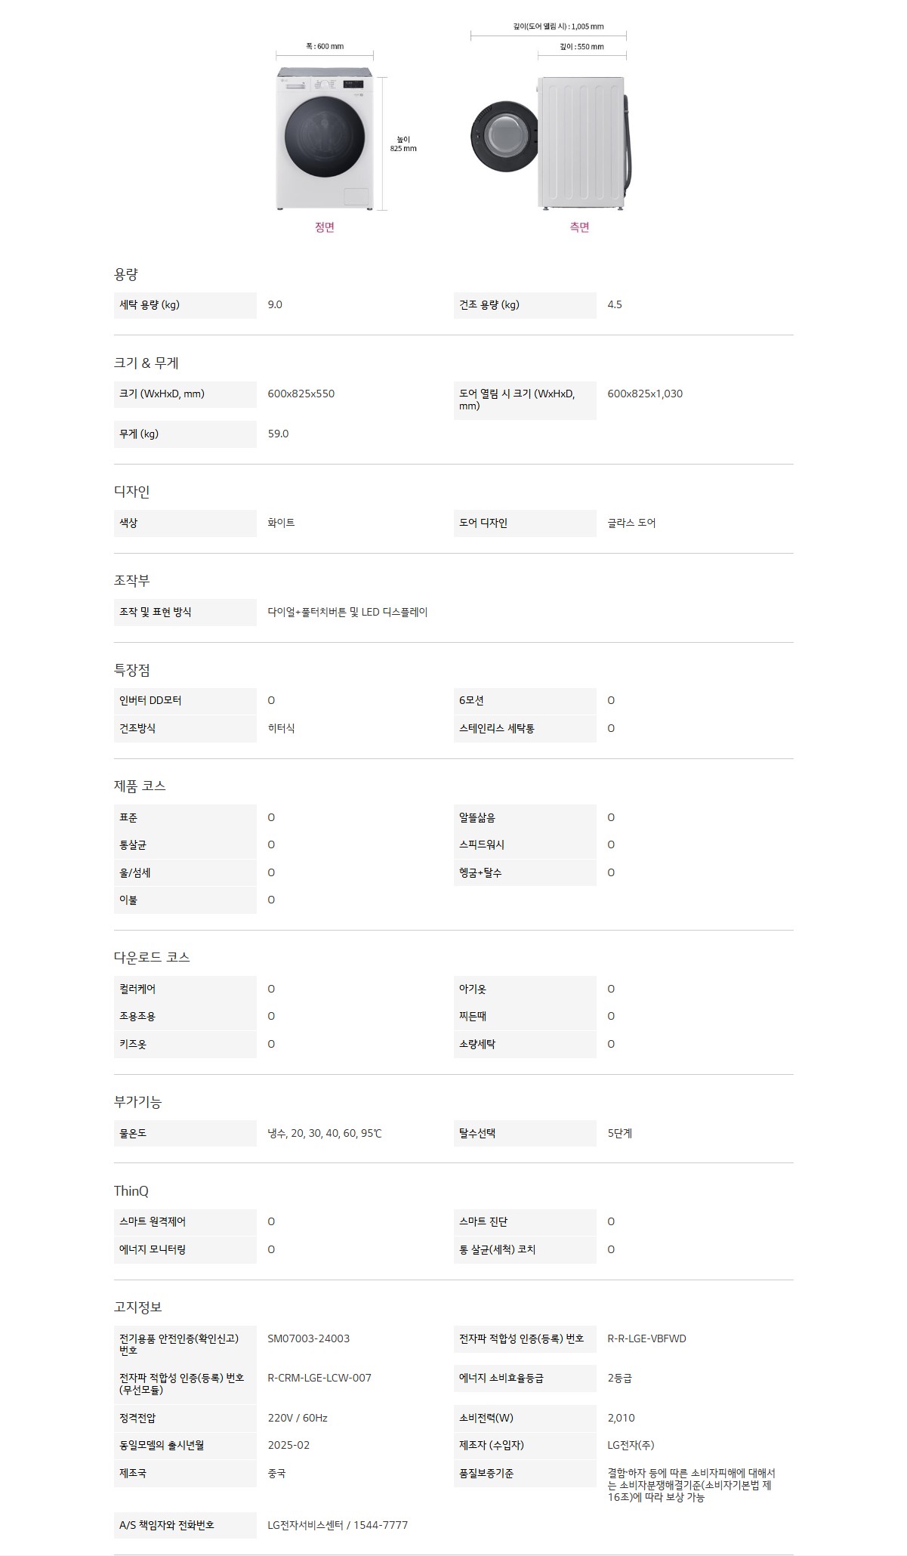
Task: Click the 글라스 도어 design value
Action: (631, 523)
